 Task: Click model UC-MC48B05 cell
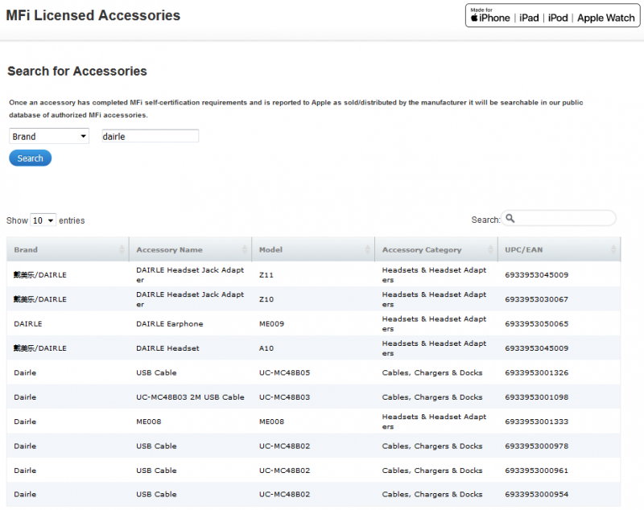[284, 373]
